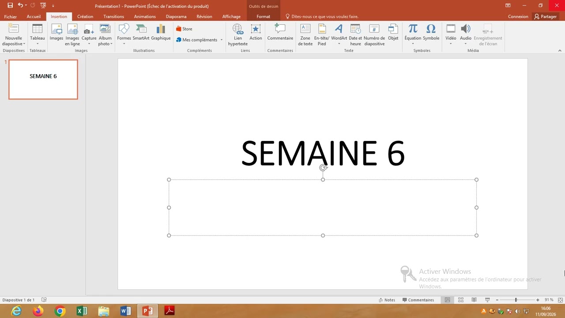Viewport: 565px width, 318px height.
Task: Expand the Nouvelle diapositive dropdown arrow
Action: click(24, 44)
